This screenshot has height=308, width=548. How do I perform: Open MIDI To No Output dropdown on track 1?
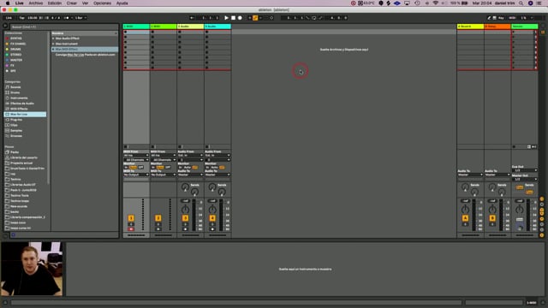pyautogui.click(x=136, y=175)
